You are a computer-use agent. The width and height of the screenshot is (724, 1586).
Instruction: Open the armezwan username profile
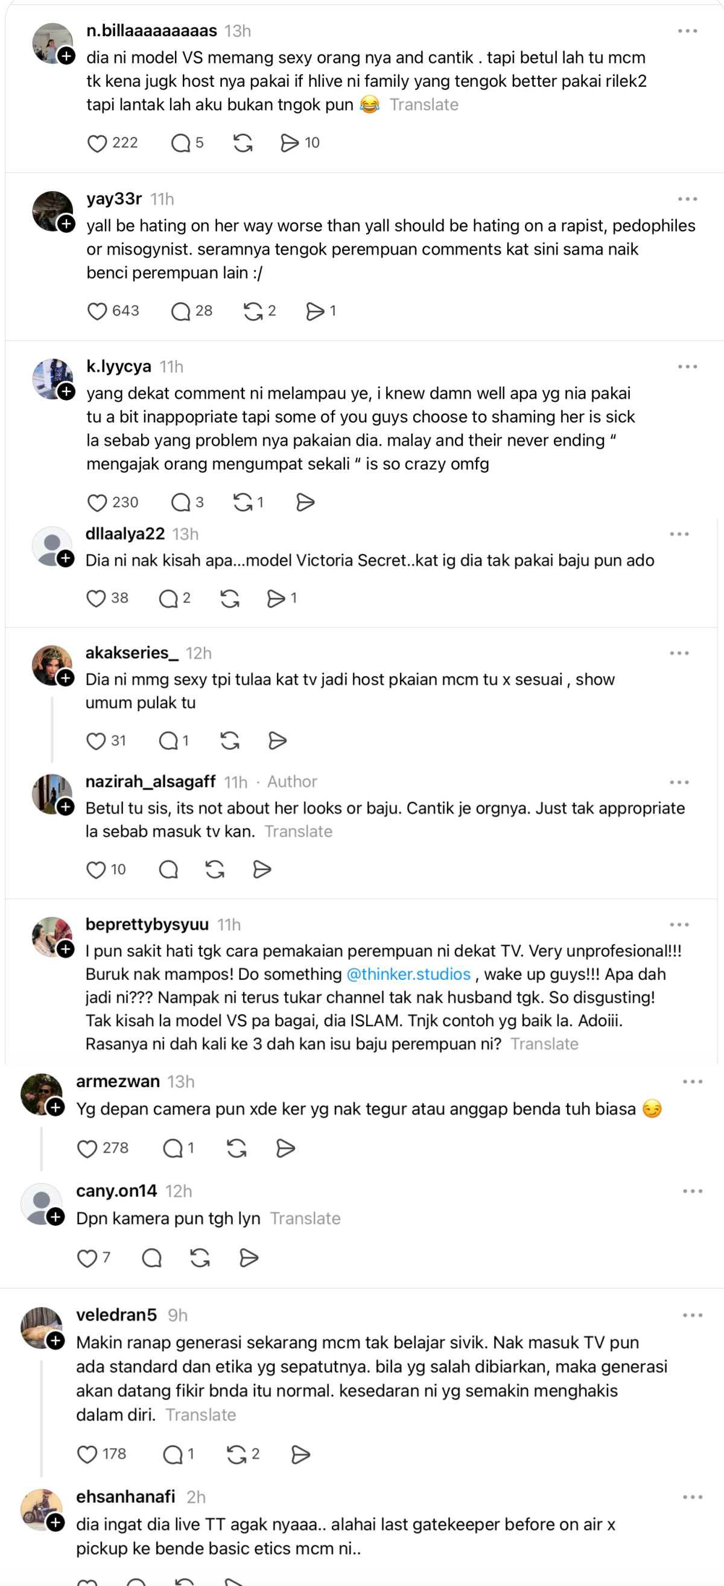pos(118,1081)
